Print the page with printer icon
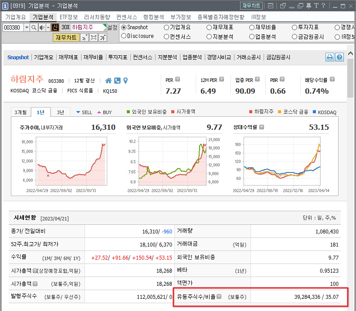The image size is (356, 311). click(330, 57)
